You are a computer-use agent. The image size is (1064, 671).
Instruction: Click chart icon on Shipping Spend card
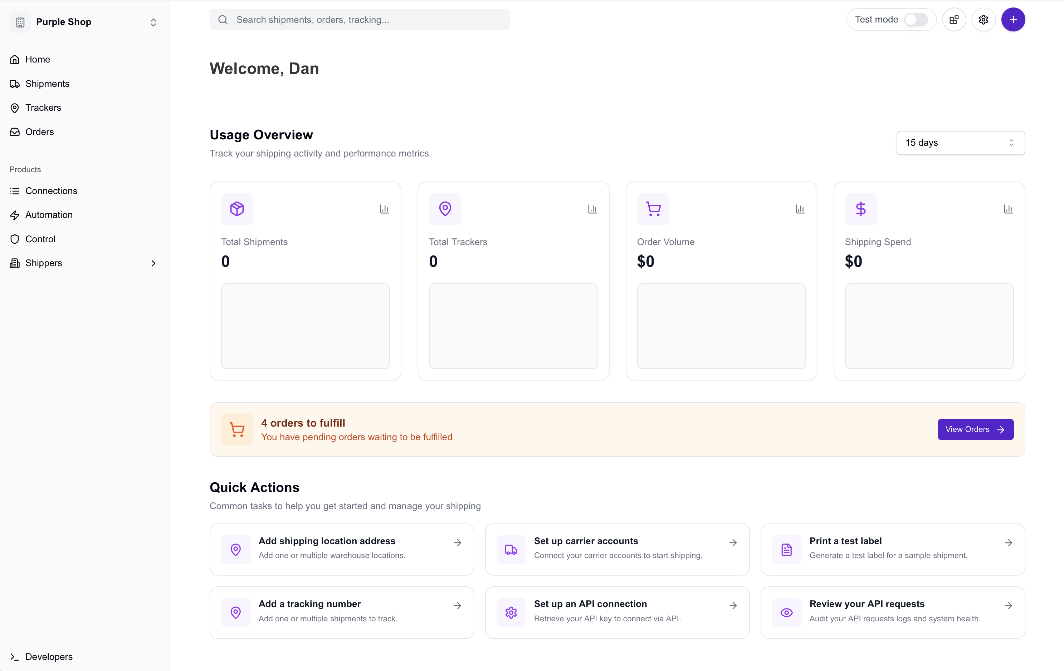(1008, 209)
